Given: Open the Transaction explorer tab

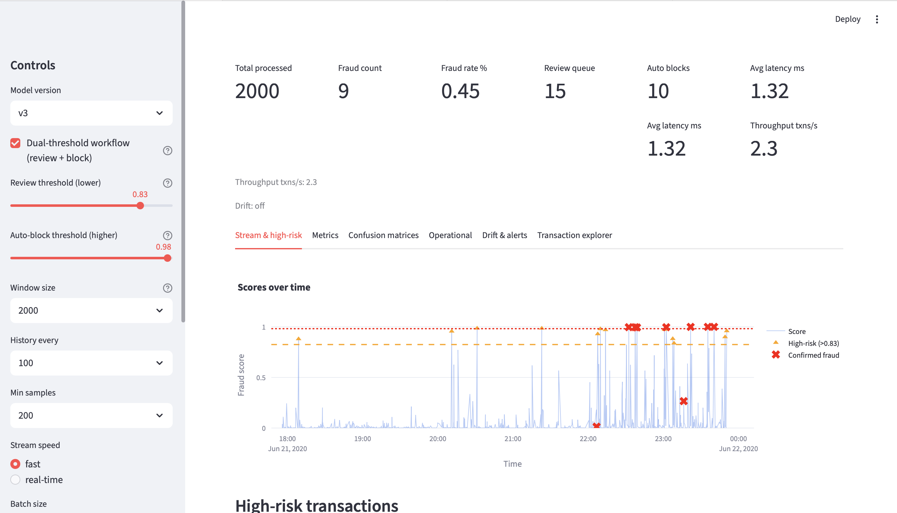Looking at the screenshot, I should point(574,235).
